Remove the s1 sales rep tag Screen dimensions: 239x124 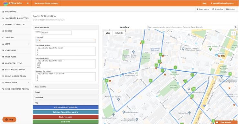click(x=40, y=40)
